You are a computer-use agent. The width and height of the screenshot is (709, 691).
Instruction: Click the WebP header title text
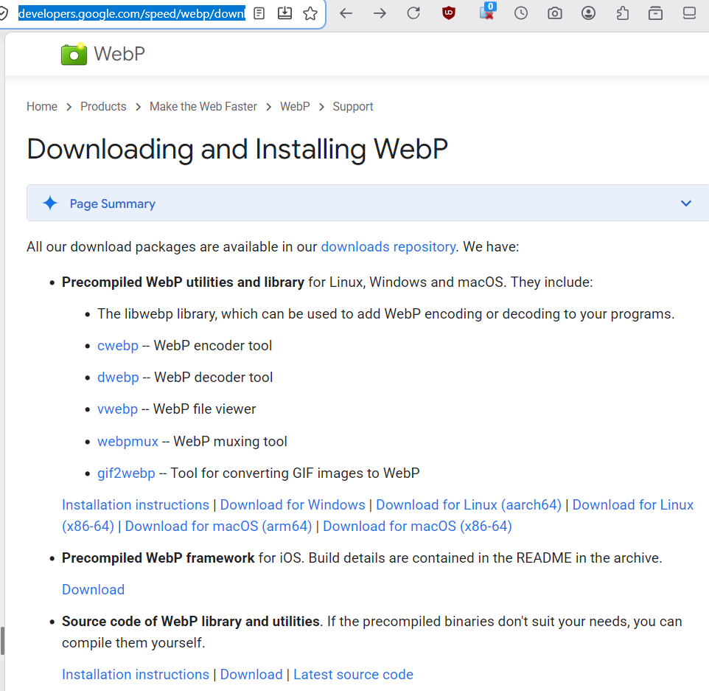pos(119,54)
